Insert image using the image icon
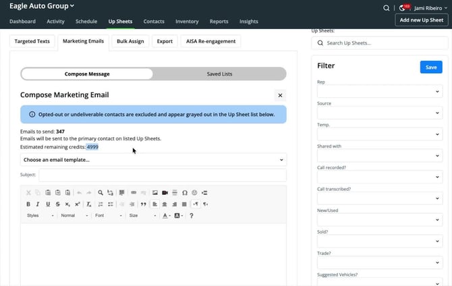The height and width of the screenshot is (286, 452). 154,193
